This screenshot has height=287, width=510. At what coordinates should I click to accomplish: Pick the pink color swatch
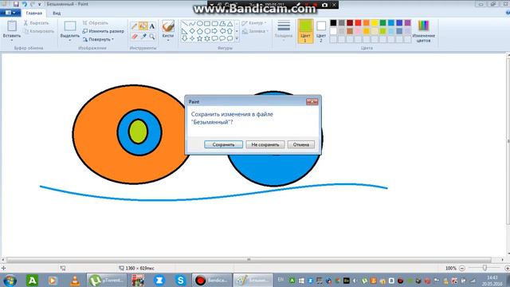point(358,31)
